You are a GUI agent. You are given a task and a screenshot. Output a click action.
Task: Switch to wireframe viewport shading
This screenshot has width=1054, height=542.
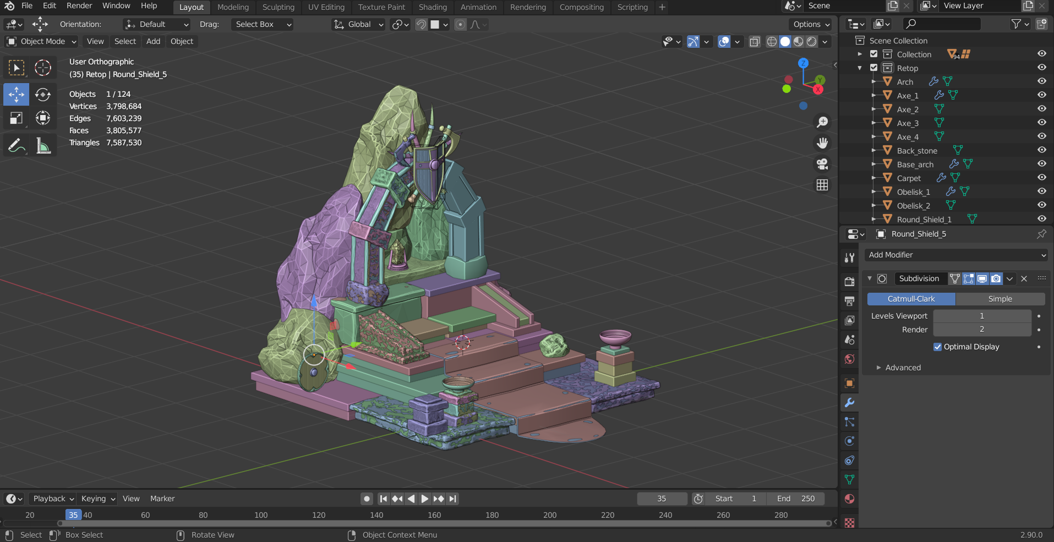click(772, 42)
